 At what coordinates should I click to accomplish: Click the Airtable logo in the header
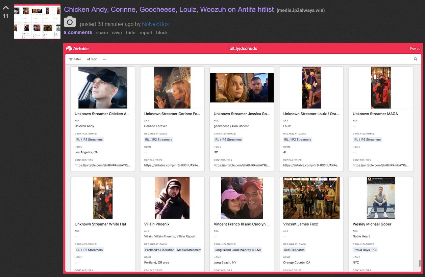77,48
